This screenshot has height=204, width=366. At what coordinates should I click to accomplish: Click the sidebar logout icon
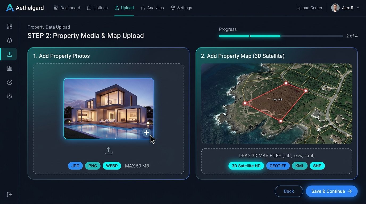click(x=10, y=195)
